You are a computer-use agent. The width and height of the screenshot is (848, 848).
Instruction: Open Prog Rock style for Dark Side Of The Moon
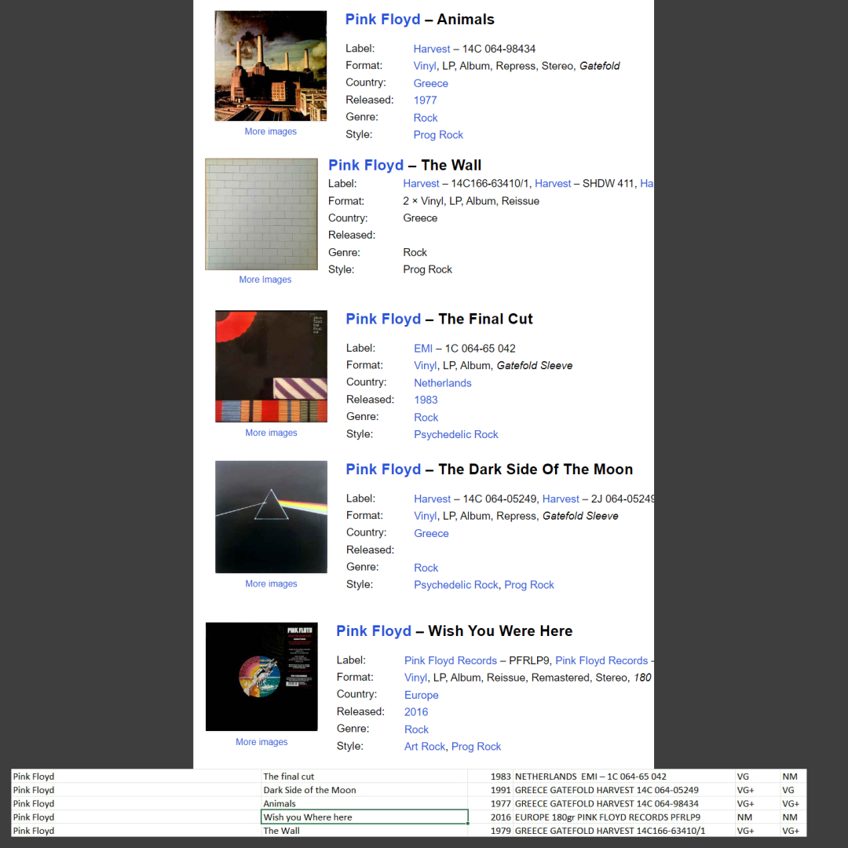(x=529, y=585)
